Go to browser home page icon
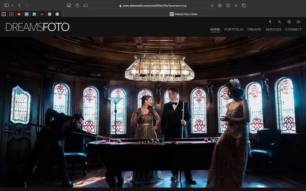Viewport: 306px width, 191px height. [69, 5]
